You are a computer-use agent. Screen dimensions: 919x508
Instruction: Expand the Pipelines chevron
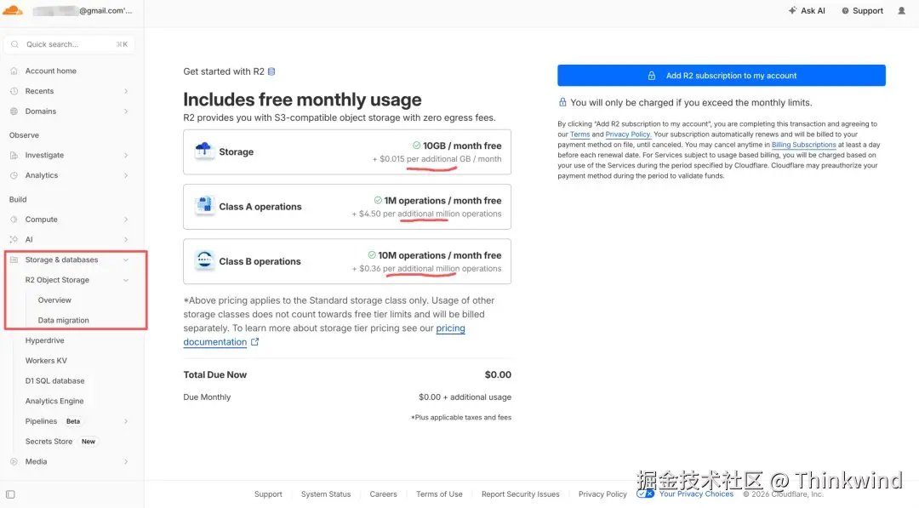[x=126, y=421]
